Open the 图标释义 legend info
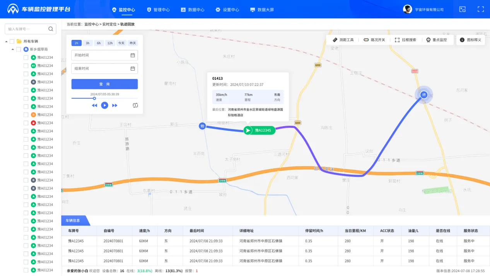Viewport: 490px width, 276px height. click(470, 40)
